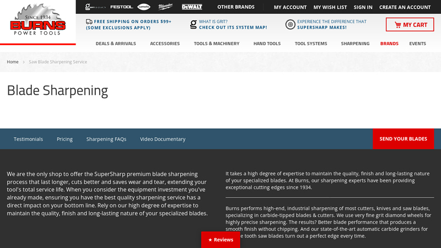441x248 pixels.
Task: Open the Lamello brand logo
Action: (x=144, y=7)
